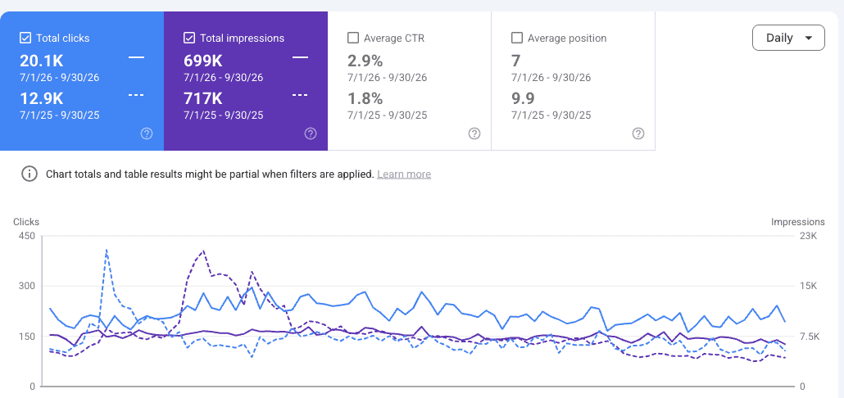Click the Impressions axis label
Image resolution: width=844 pixels, height=398 pixels.
(798, 222)
